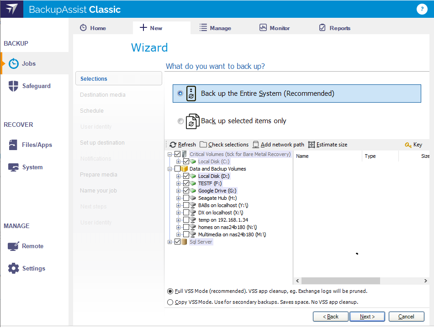This screenshot has width=434, height=328.
Task: Check the Seagate Hub (H:) checkbox
Action: pos(186,198)
